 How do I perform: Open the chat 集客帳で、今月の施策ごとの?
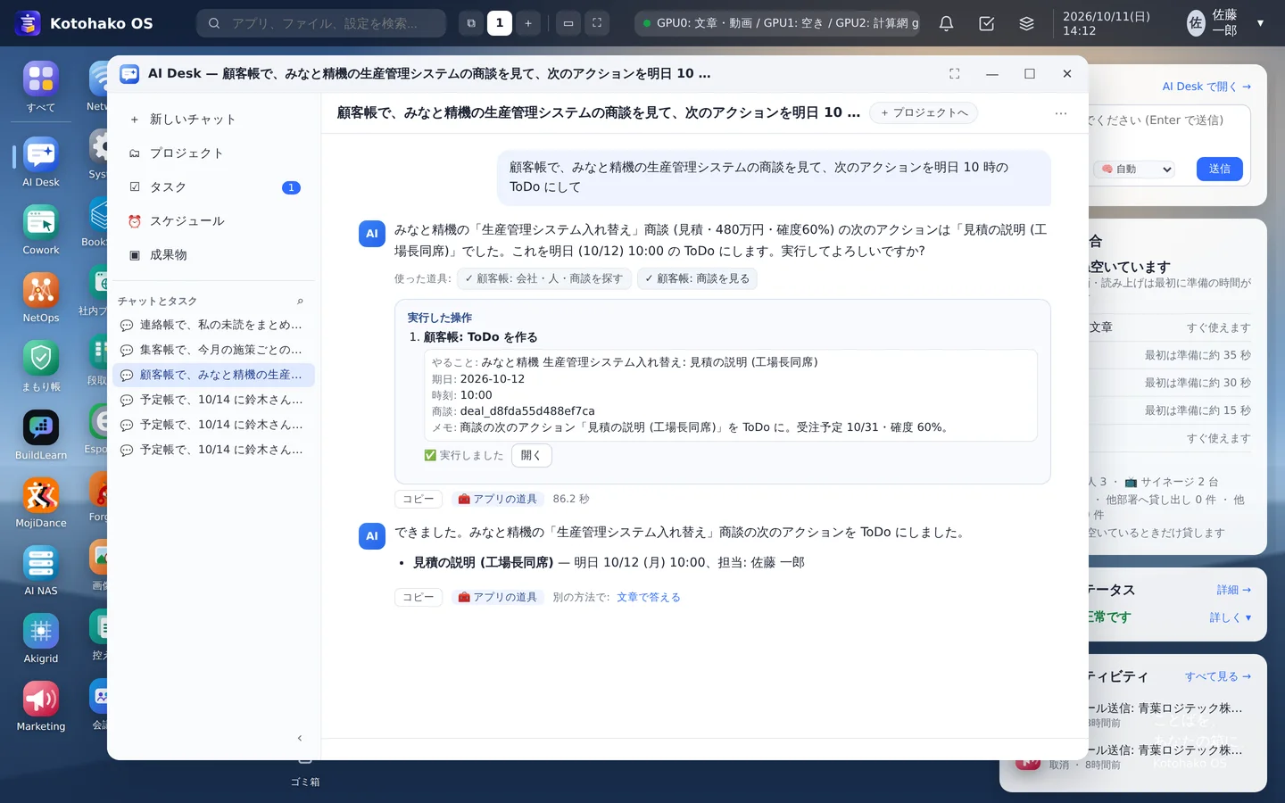click(213, 350)
